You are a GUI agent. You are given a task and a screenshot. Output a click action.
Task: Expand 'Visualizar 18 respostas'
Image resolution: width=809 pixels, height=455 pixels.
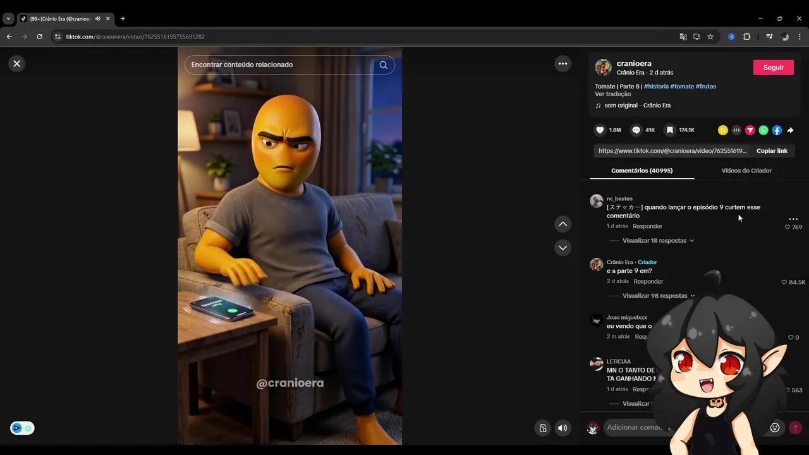click(x=658, y=241)
